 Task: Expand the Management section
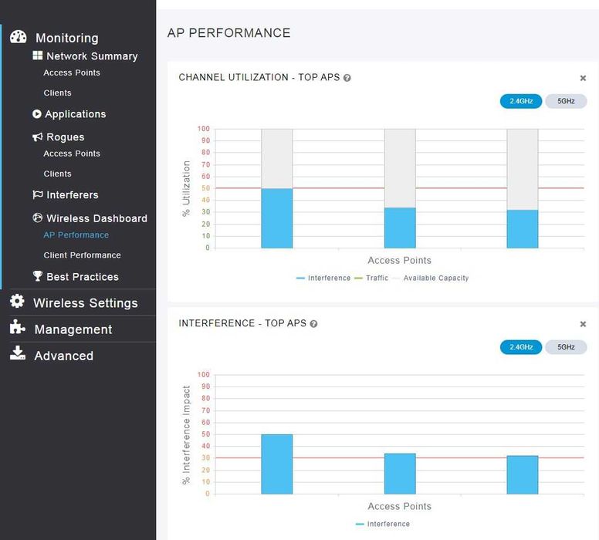(x=73, y=329)
